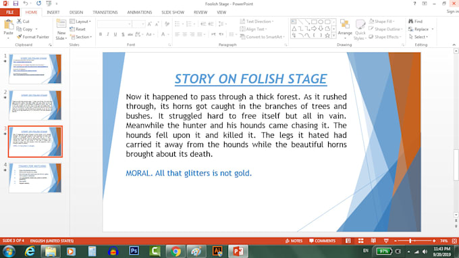Start Slide Show from status bar icon
Viewport: 459px width, 258px height.
(x=386, y=240)
